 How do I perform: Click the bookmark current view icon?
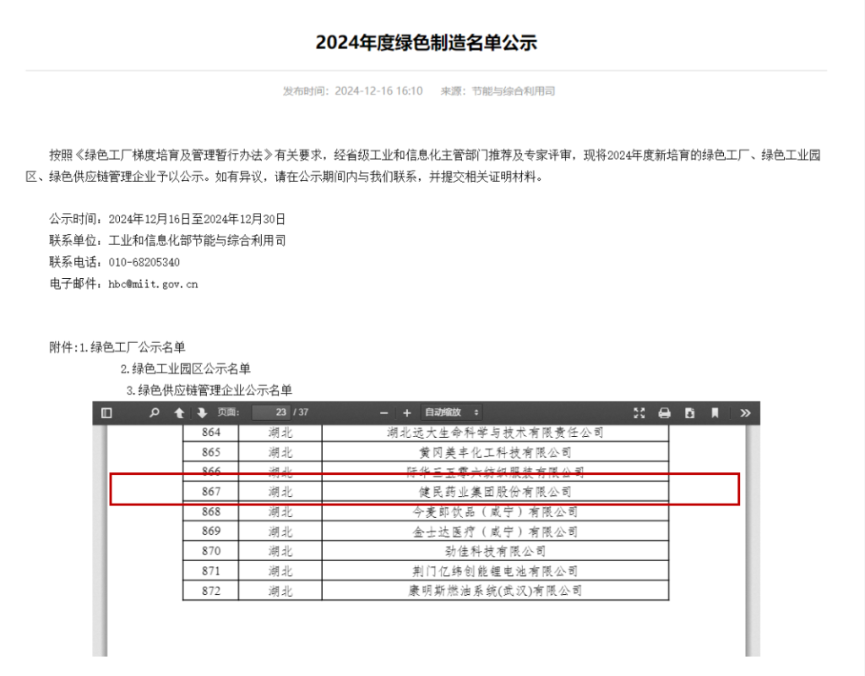(715, 412)
